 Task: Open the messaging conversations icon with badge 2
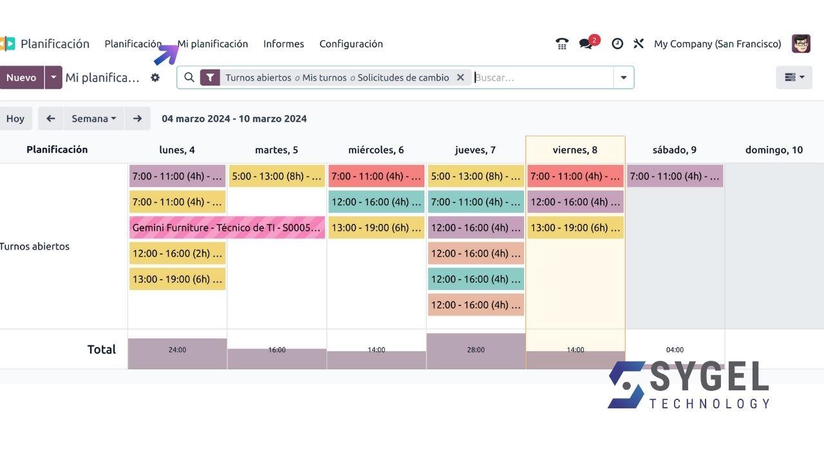tap(586, 44)
